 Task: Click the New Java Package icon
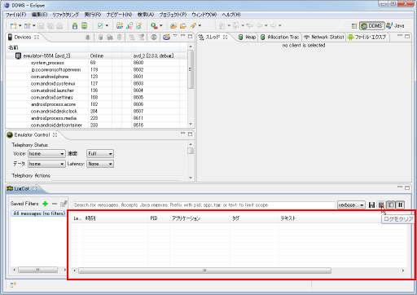click(120, 26)
